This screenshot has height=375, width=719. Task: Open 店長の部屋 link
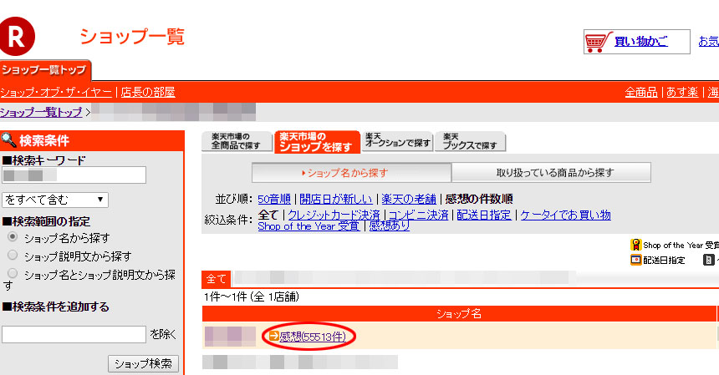coord(148,92)
